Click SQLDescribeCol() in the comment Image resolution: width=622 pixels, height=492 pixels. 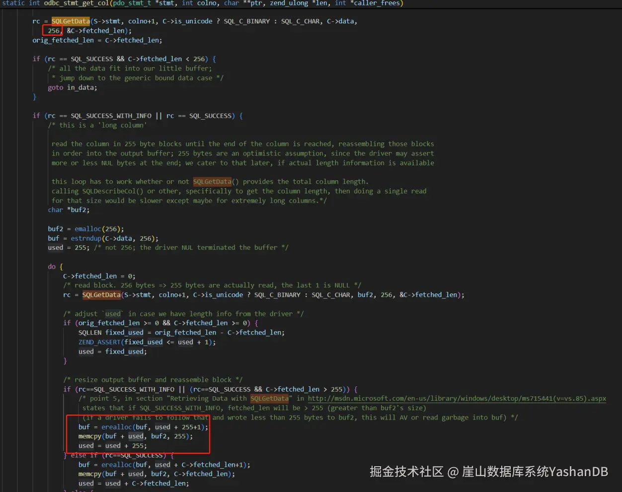point(113,191)
